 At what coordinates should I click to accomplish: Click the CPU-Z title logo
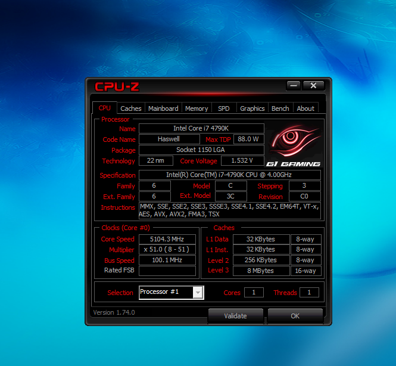tap(117, 86)
